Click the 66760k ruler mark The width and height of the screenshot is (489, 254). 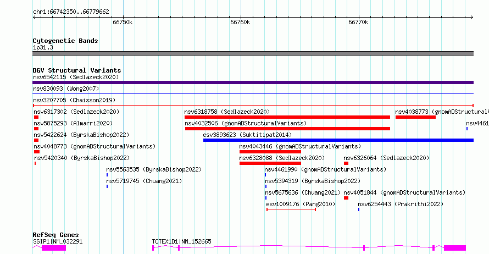(x=240, y=23)
